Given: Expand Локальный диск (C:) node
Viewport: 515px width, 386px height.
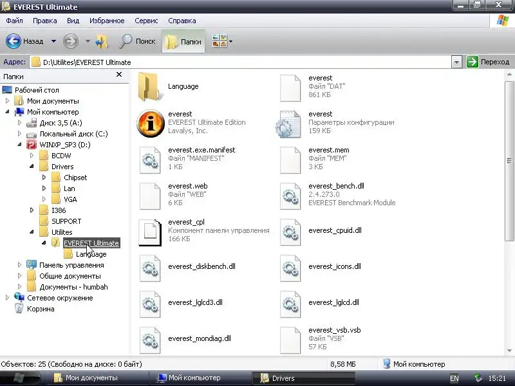Looking at the screenshot, I should pos(19,134).
